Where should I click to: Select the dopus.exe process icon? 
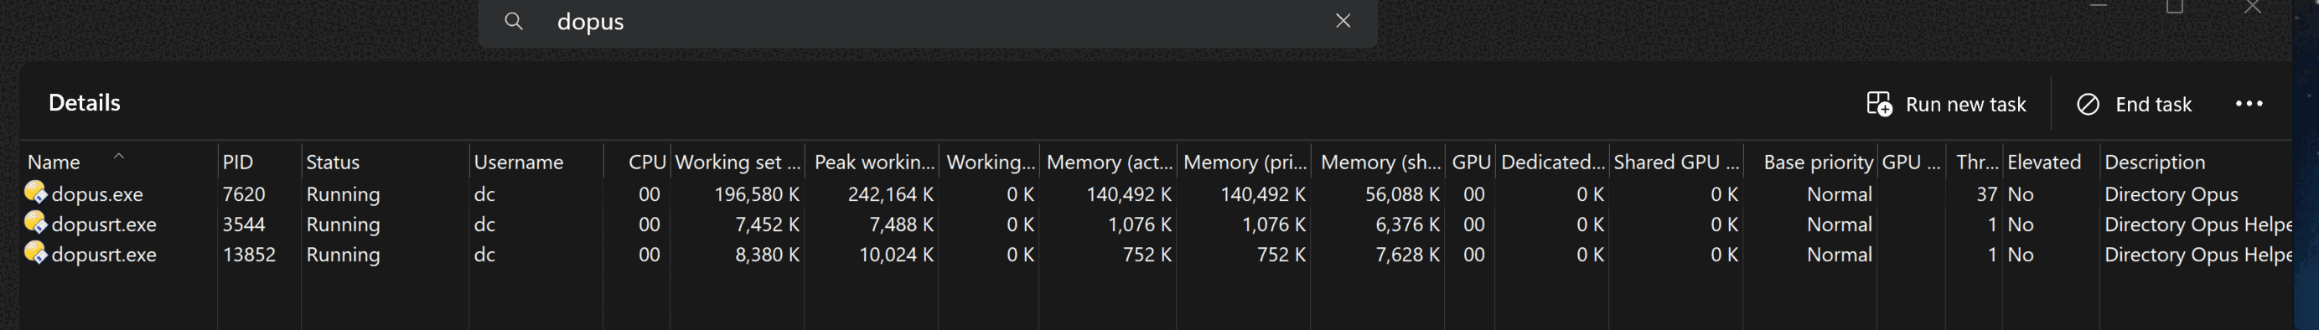(36, 193)
